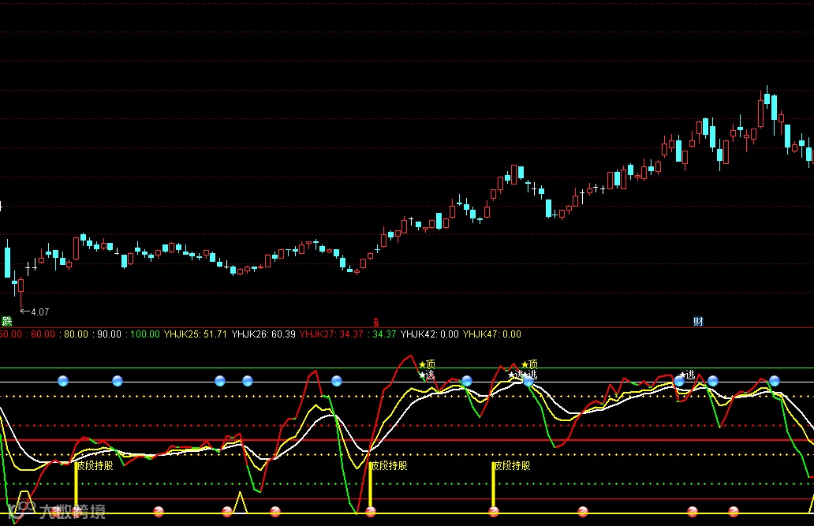
Task: Click the rightmost ★逃 escape signal
Action: coord(687,375)
